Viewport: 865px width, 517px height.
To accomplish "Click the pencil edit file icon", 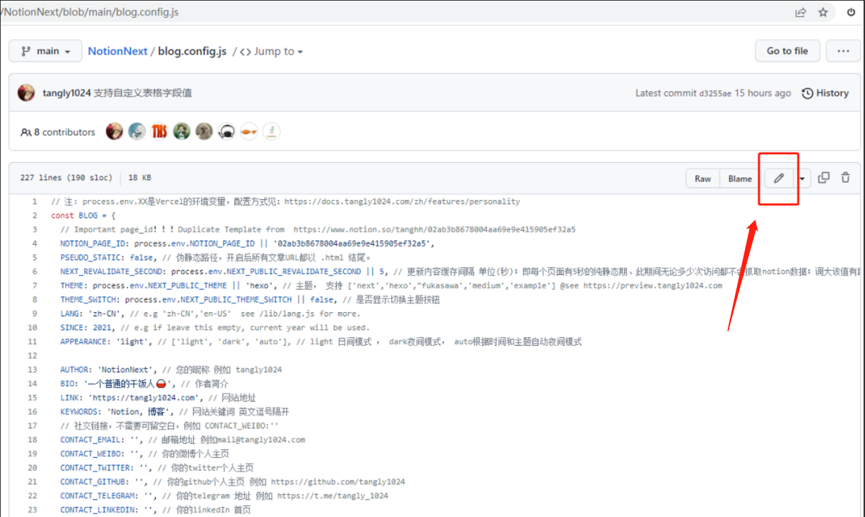I will click(779, 179).
